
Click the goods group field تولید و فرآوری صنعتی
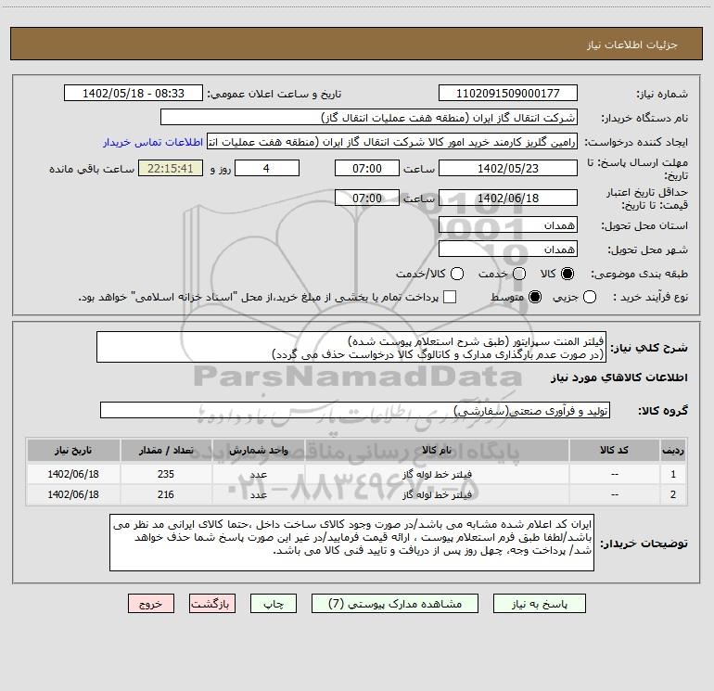coord(355,410)
